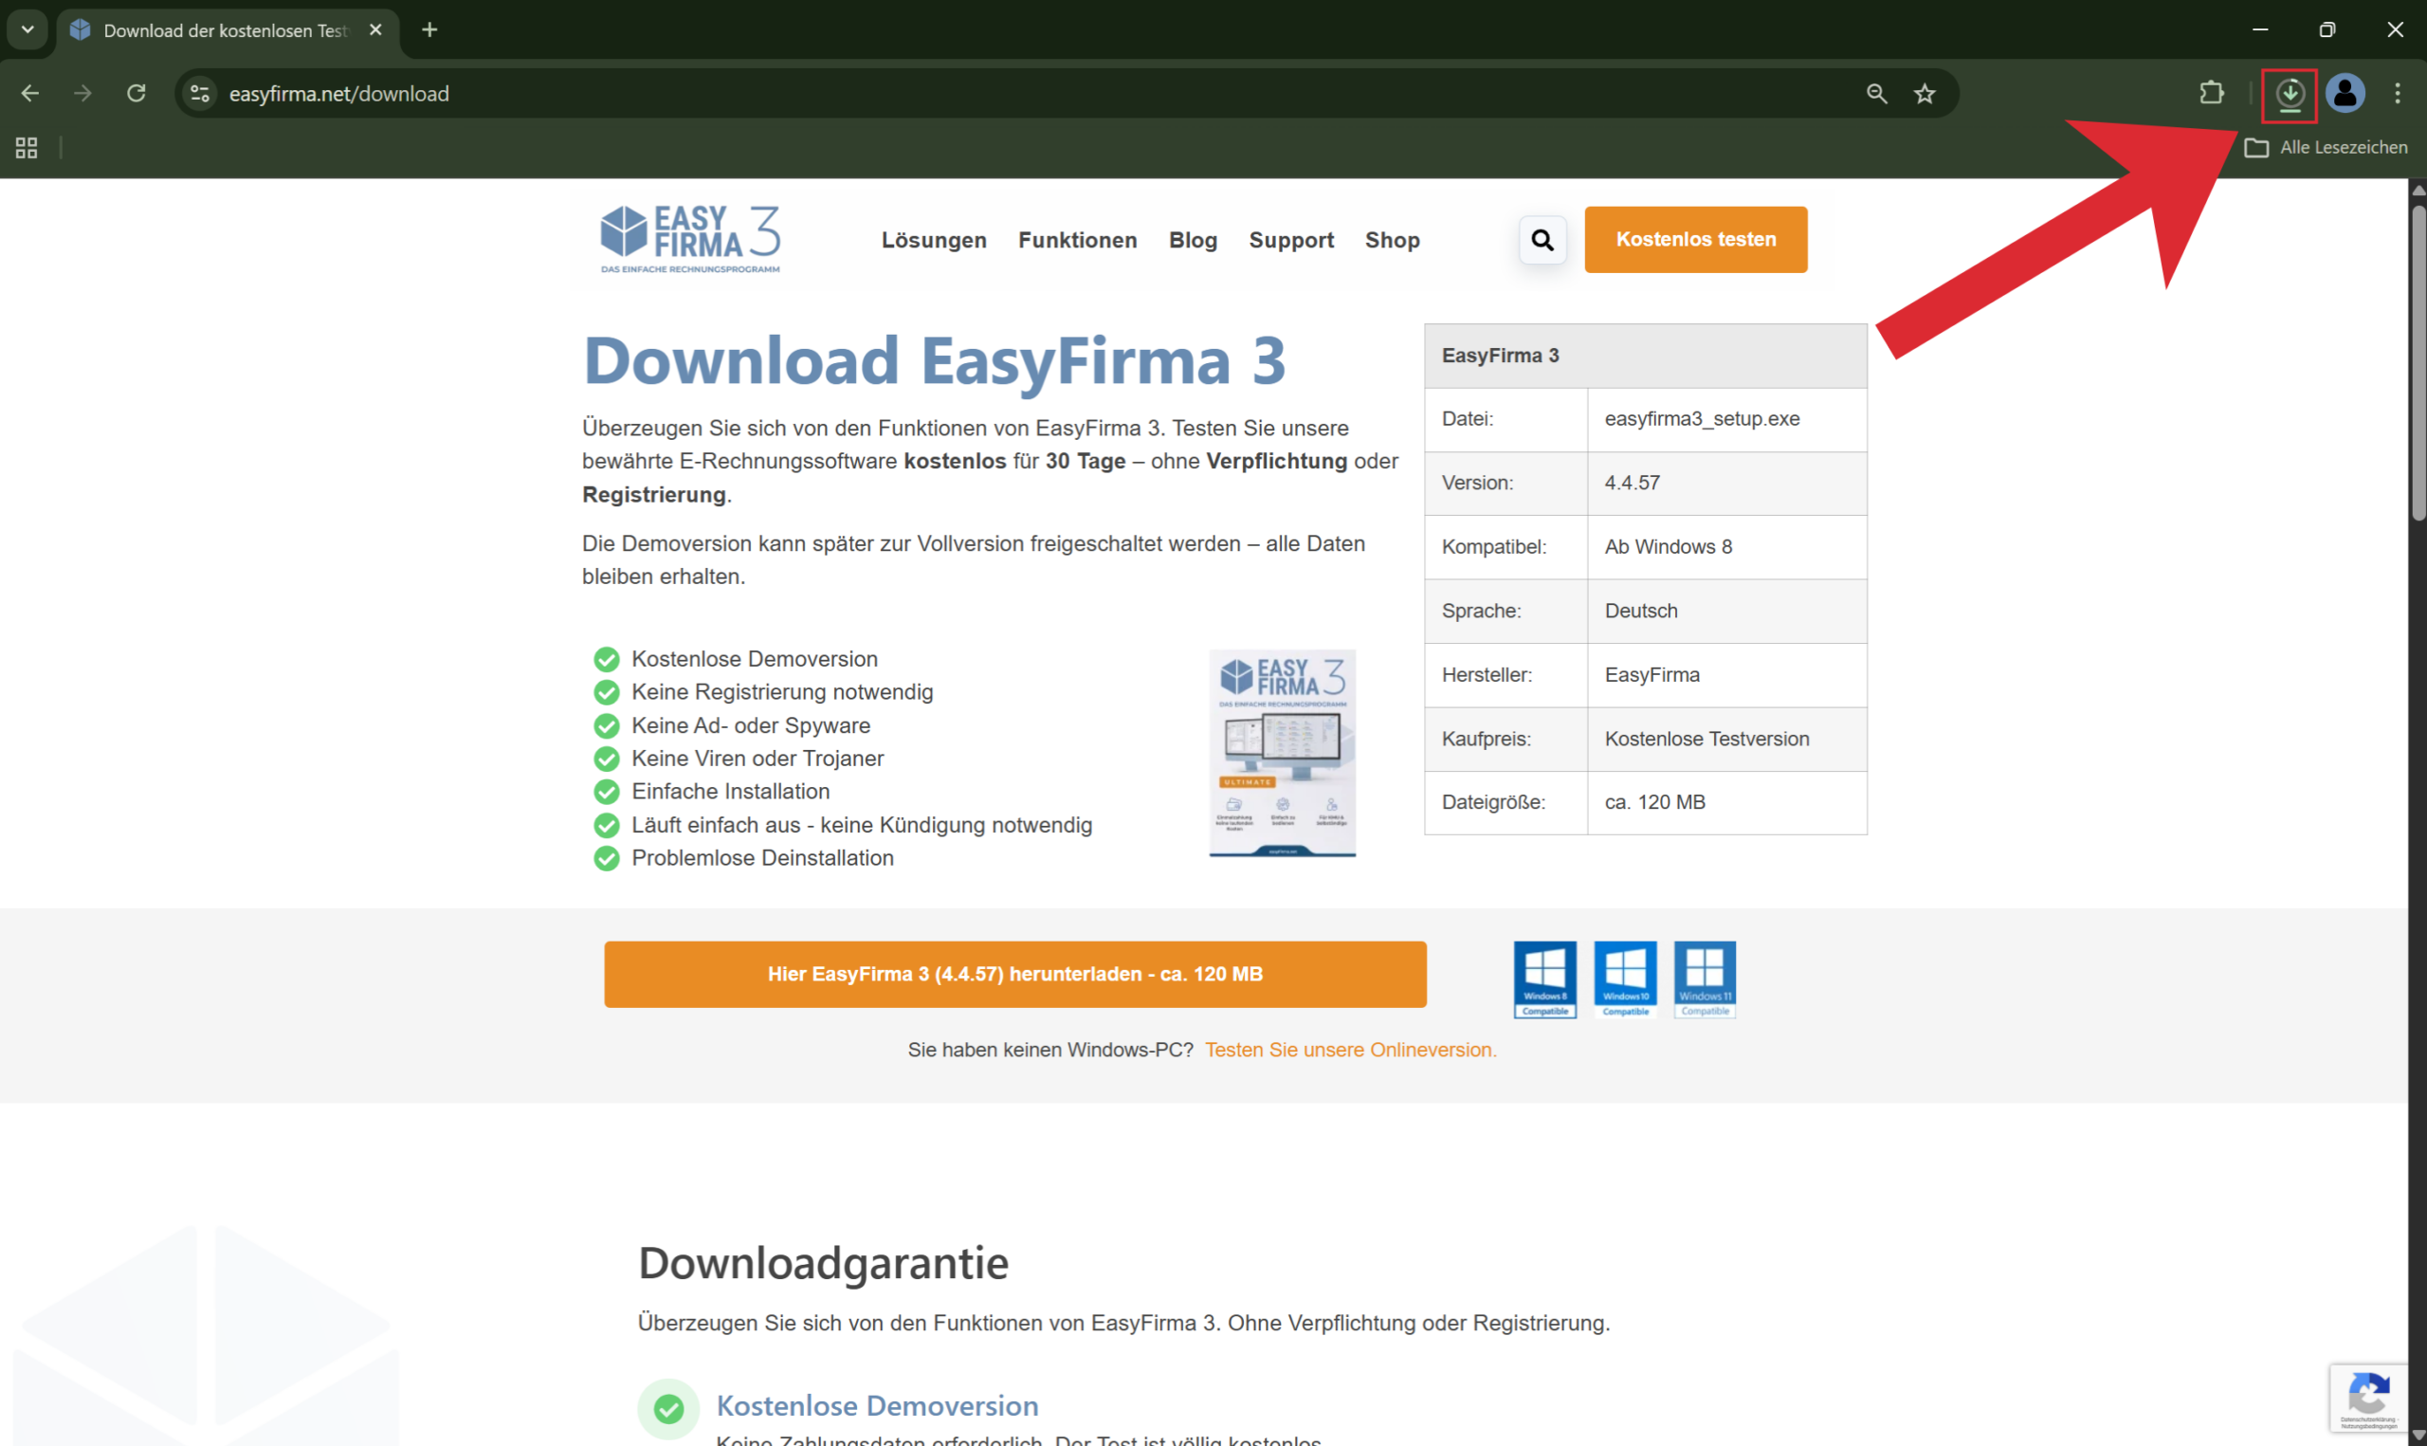
Task: Go to the Support menu item
Action: (1290, 240)
